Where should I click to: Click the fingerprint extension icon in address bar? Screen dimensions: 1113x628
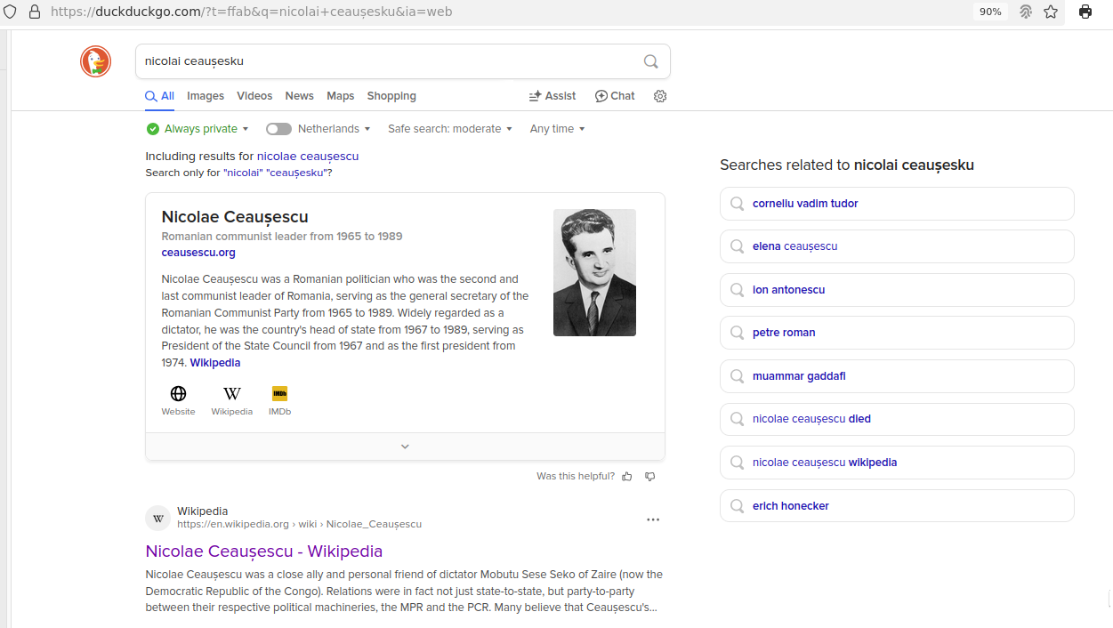pyautogui.click(x=1026, y=12)
